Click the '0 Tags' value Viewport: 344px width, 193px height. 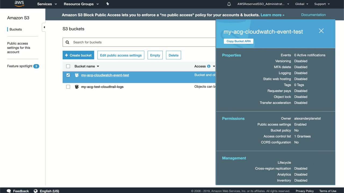tap(299, 85)
